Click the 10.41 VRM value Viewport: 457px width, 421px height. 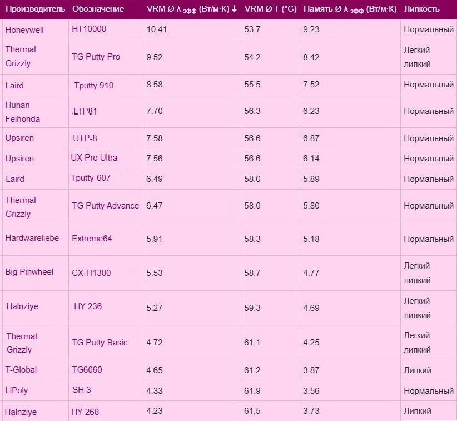tap(157, 29)
